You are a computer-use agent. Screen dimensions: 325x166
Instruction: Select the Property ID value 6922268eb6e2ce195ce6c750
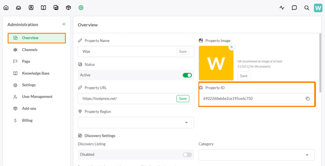pyautogui.click(x=228, y=99)
